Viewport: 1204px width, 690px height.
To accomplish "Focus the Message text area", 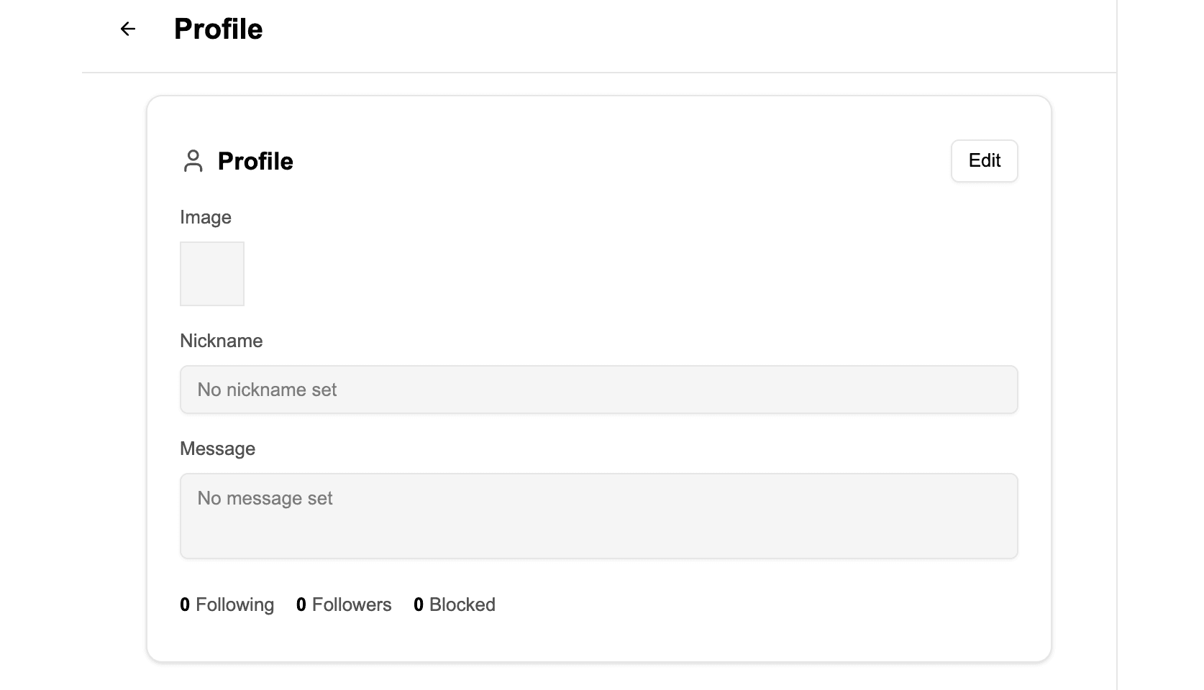I will (598, 515).
